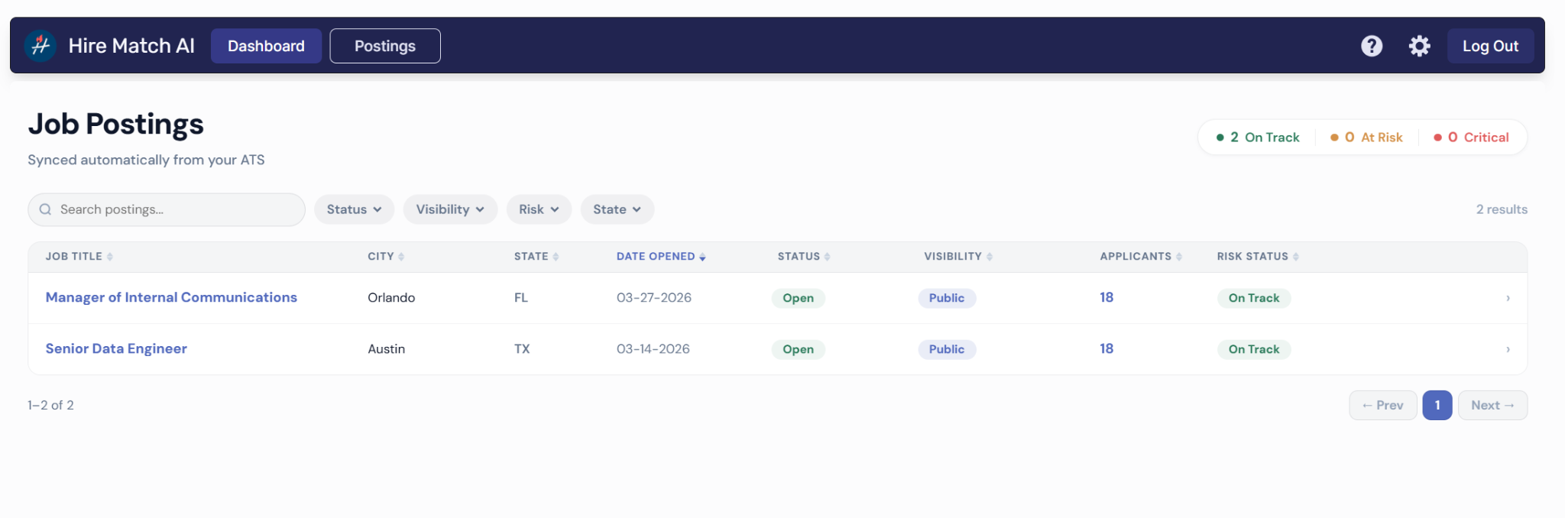
Task: Click the '2 results' count text
Action: pos(1502,209)
